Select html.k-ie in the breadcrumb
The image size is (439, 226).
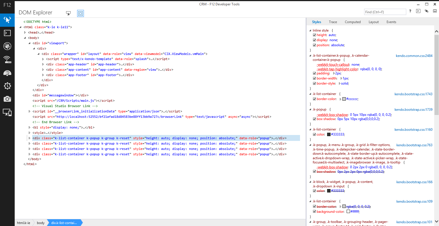(x=23, y=223)
